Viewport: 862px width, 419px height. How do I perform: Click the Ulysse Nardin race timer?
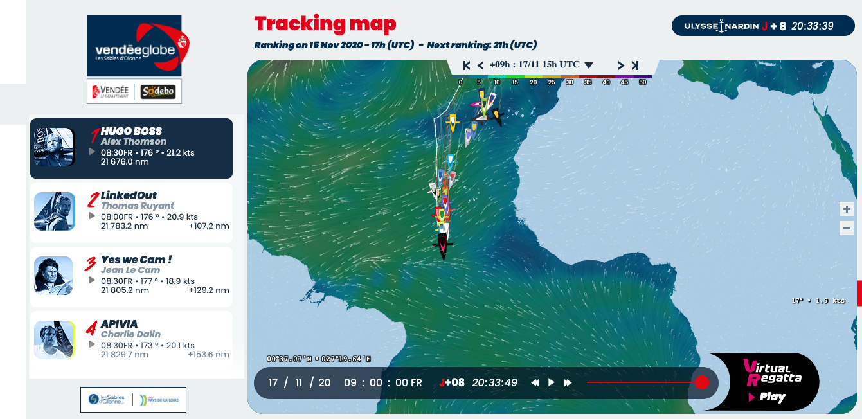pos(763,26)
